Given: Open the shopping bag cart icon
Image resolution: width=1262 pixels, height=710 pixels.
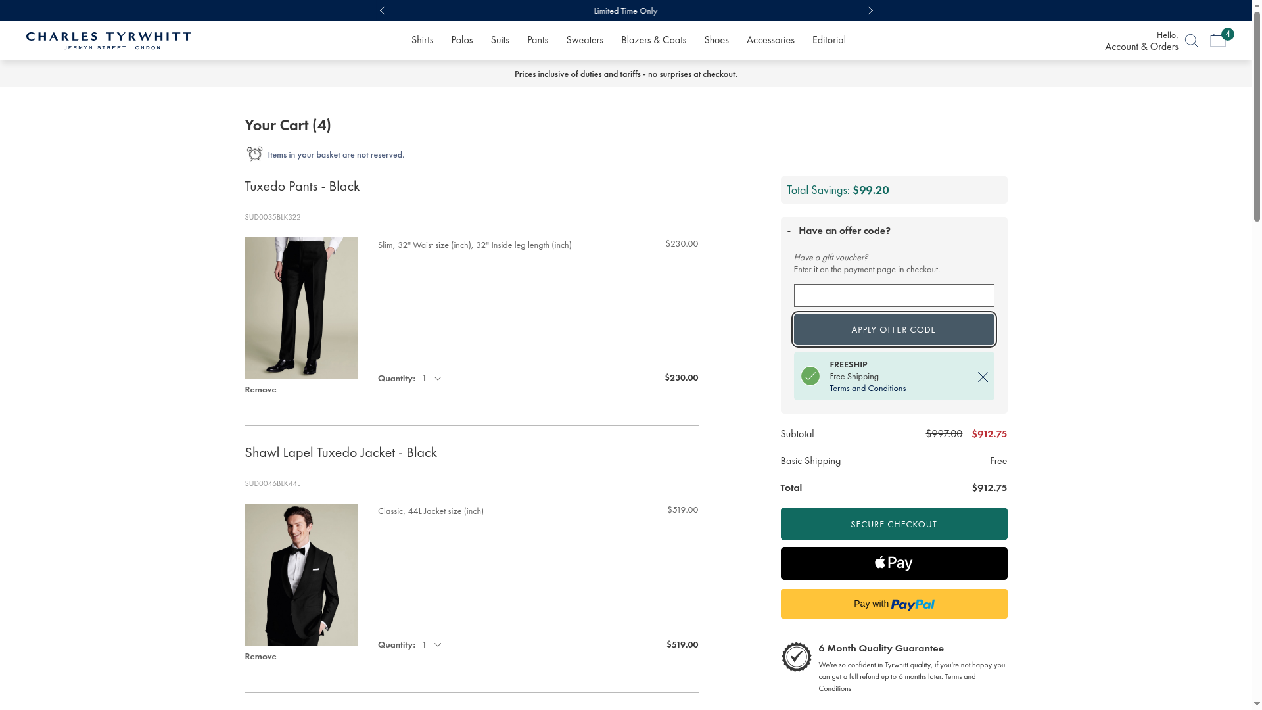Looking at the screenshot, I should [1218, 41].
